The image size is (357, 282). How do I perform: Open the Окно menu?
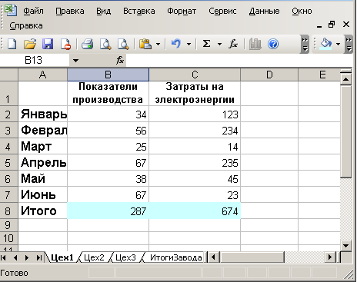click(x=302, y=11)
